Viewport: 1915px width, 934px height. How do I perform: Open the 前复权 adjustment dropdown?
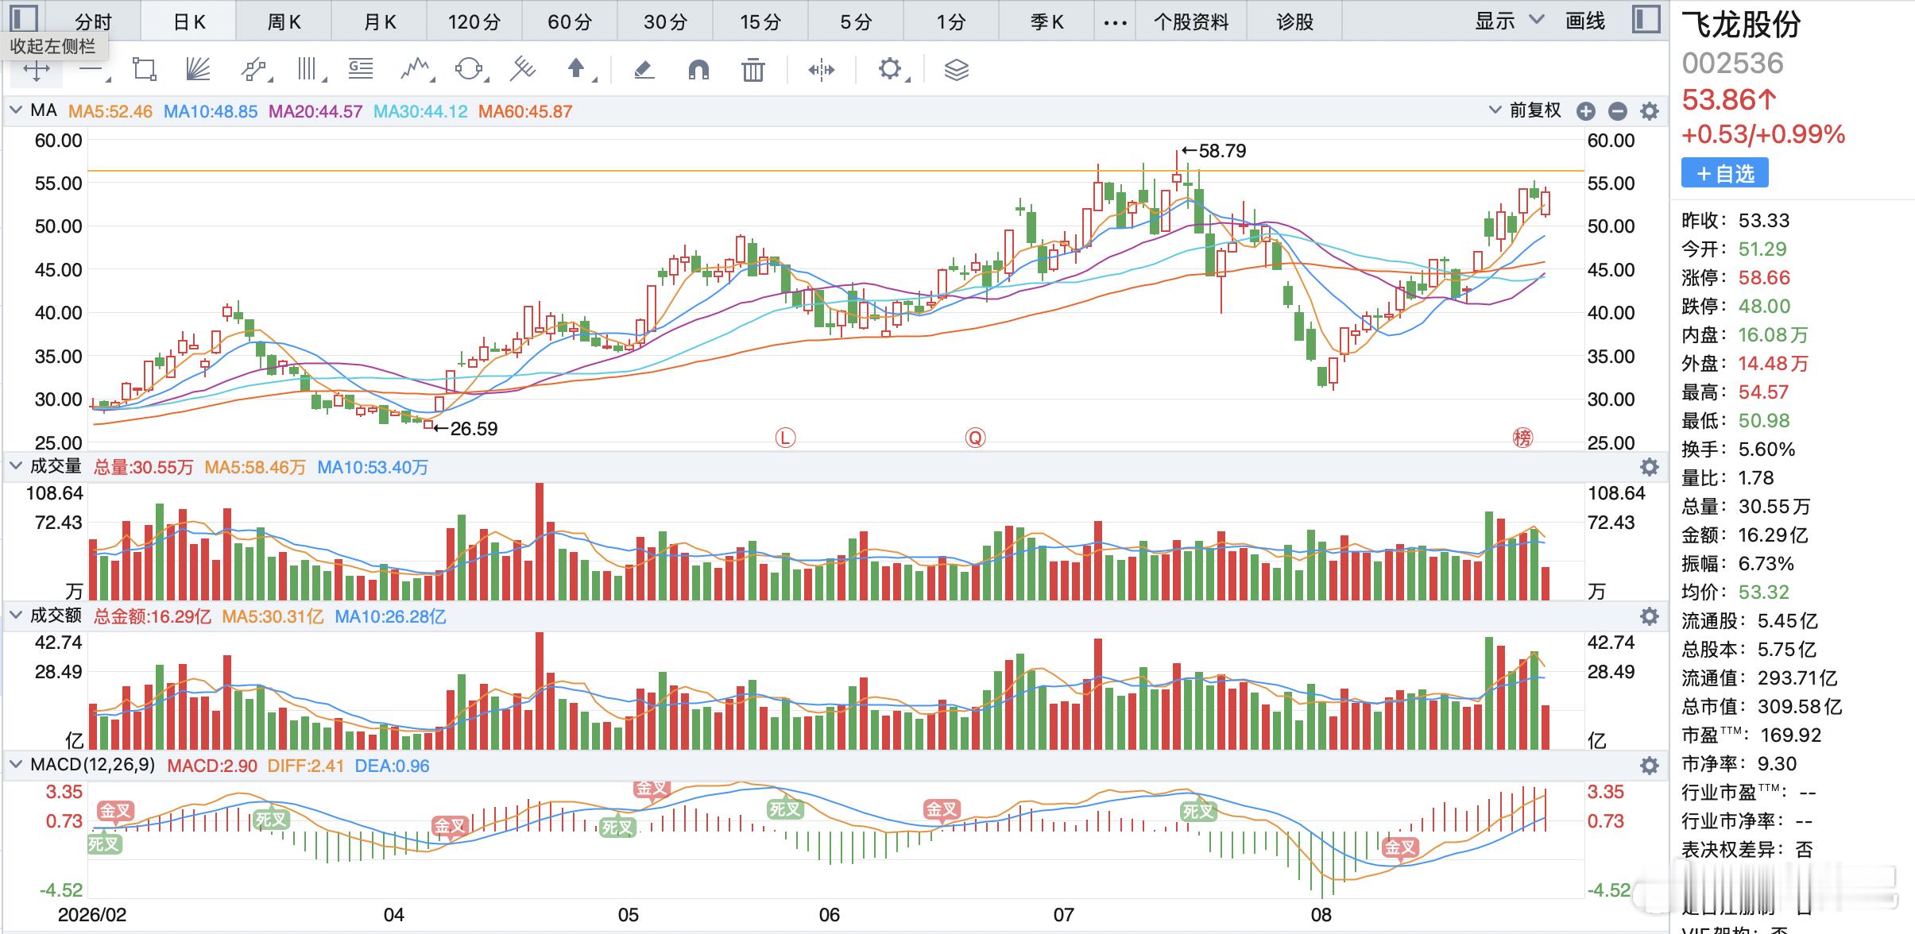(x=1525, y=111)
